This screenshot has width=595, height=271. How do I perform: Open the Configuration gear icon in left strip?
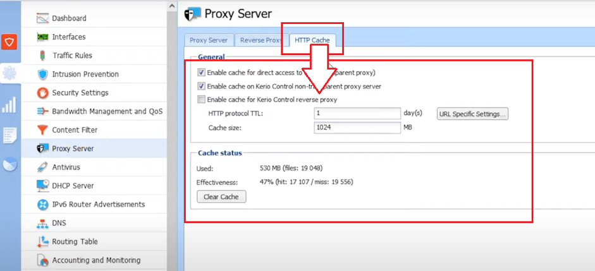tap(9, 73)
